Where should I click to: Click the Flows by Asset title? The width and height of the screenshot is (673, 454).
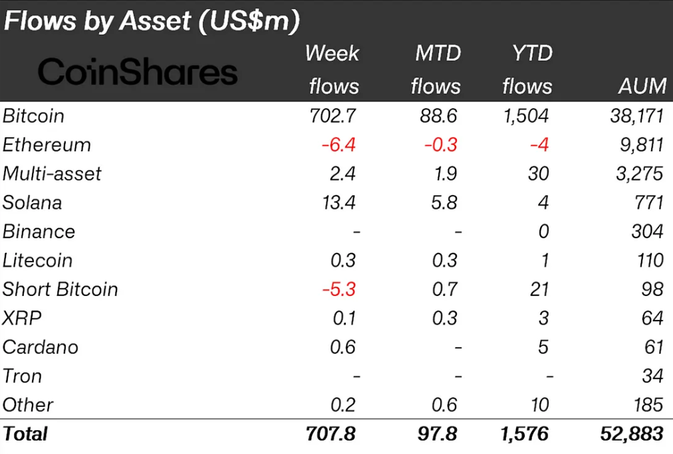click(152, 21)
